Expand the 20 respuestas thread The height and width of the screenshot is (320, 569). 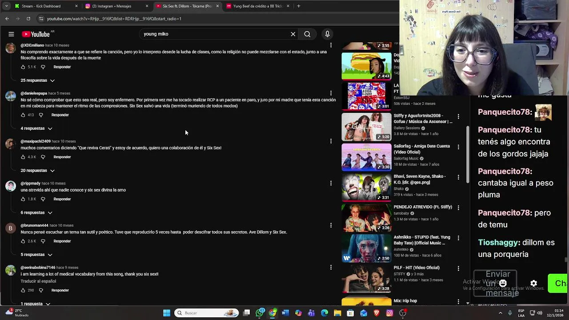tap(38, 171)
